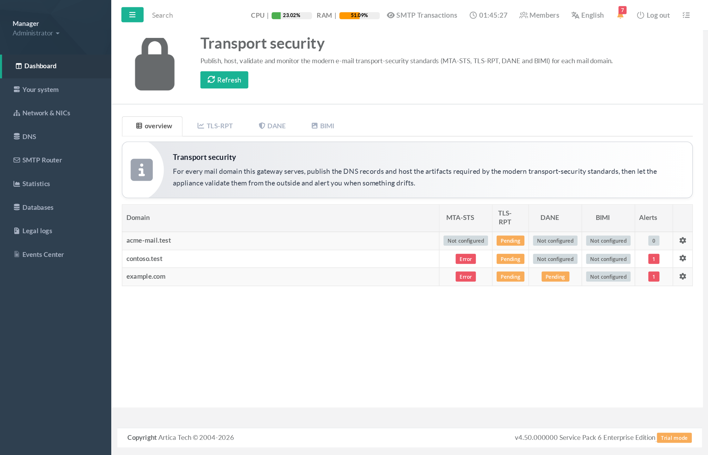Click the RAM usage bar
708x455 pixels.
[x=359, y=15]
